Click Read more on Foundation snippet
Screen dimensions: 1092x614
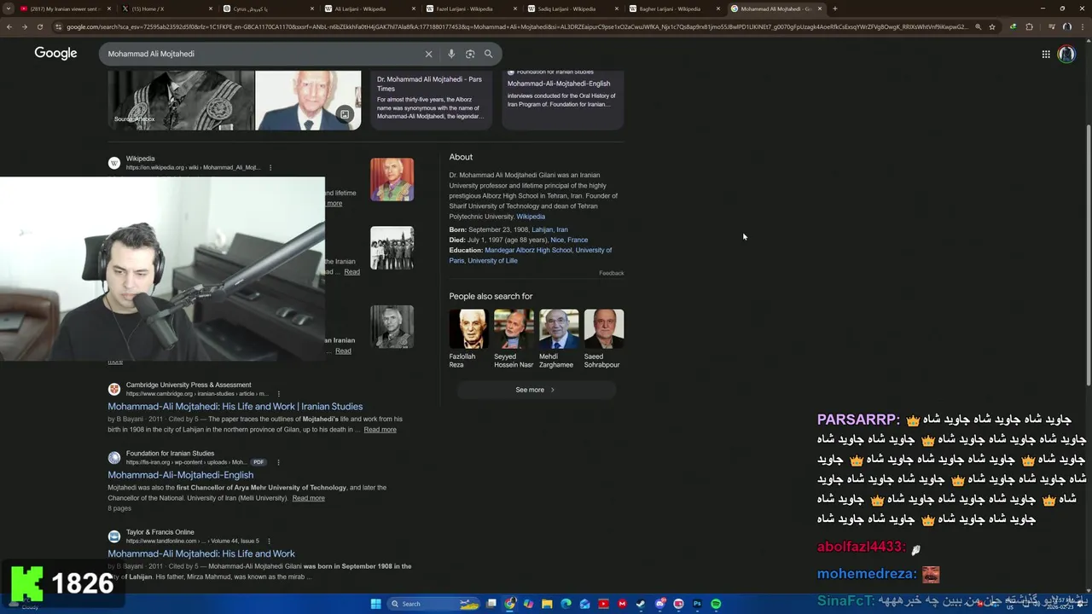[x=308, y=498]
